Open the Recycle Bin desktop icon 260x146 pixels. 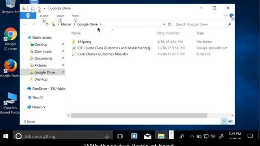tap(10, 7)
